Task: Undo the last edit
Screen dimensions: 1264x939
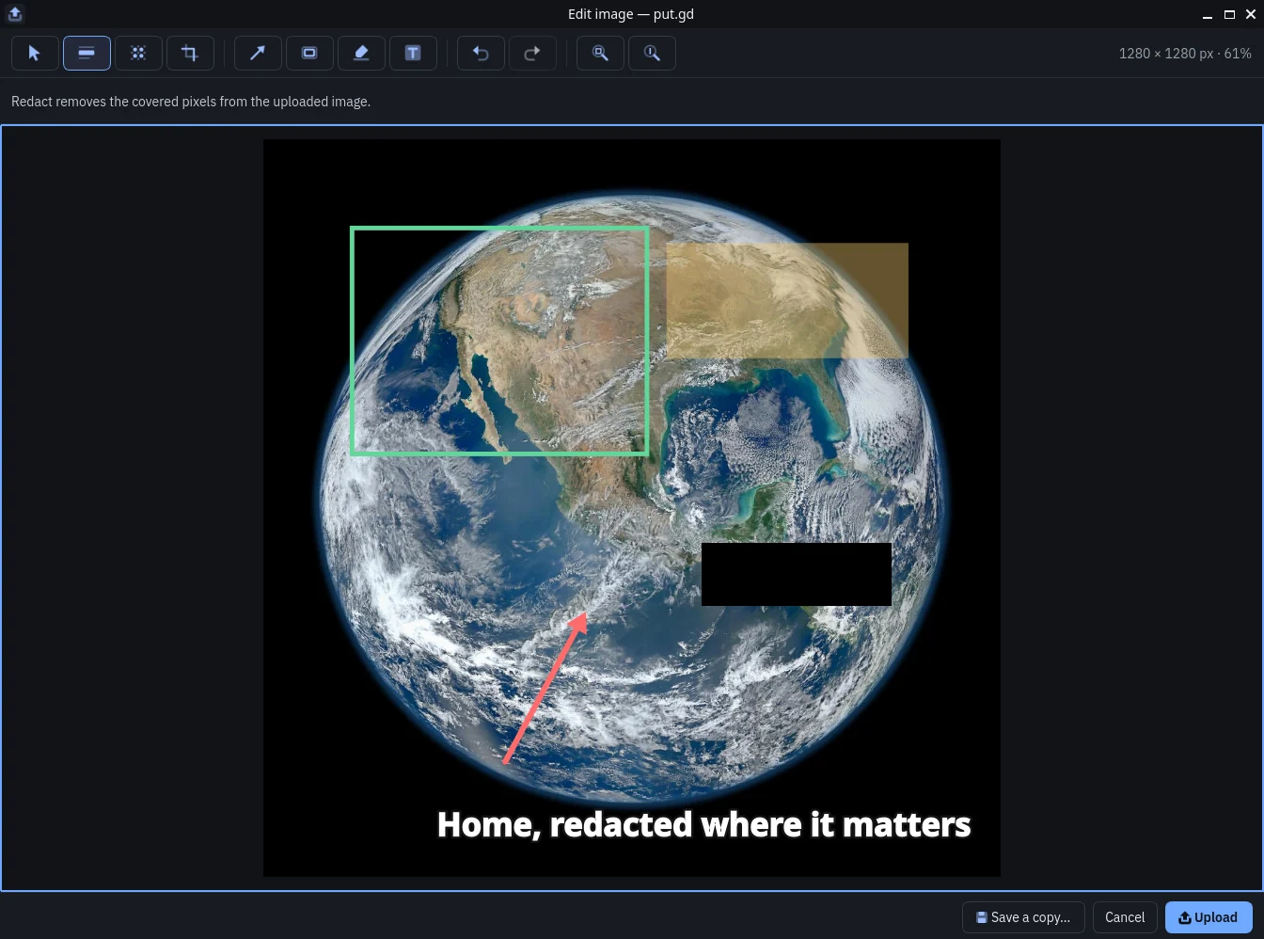Action: tap(481, 54)
